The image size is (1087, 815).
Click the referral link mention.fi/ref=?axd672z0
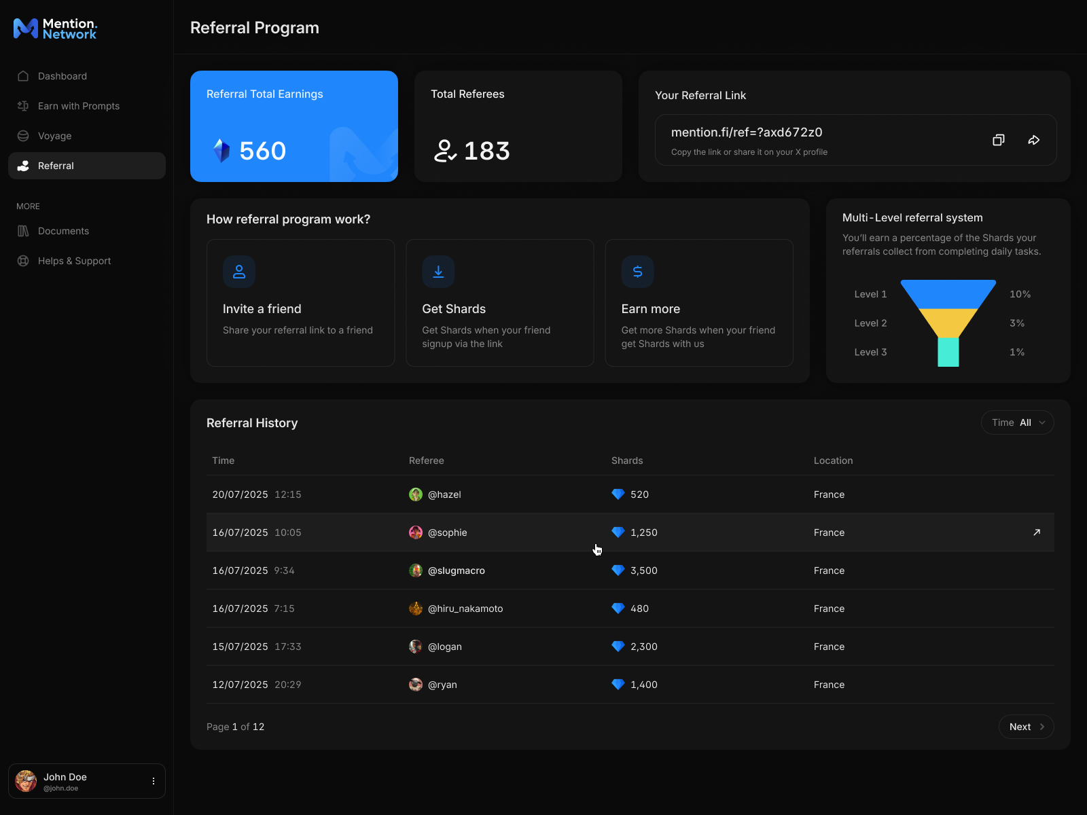pos(747,132)
